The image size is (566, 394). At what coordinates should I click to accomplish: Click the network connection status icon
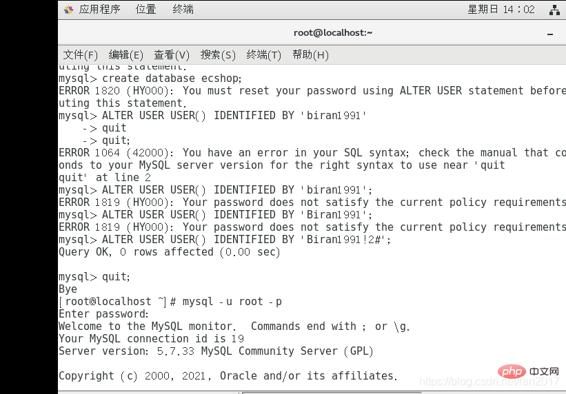click(555, 10)
